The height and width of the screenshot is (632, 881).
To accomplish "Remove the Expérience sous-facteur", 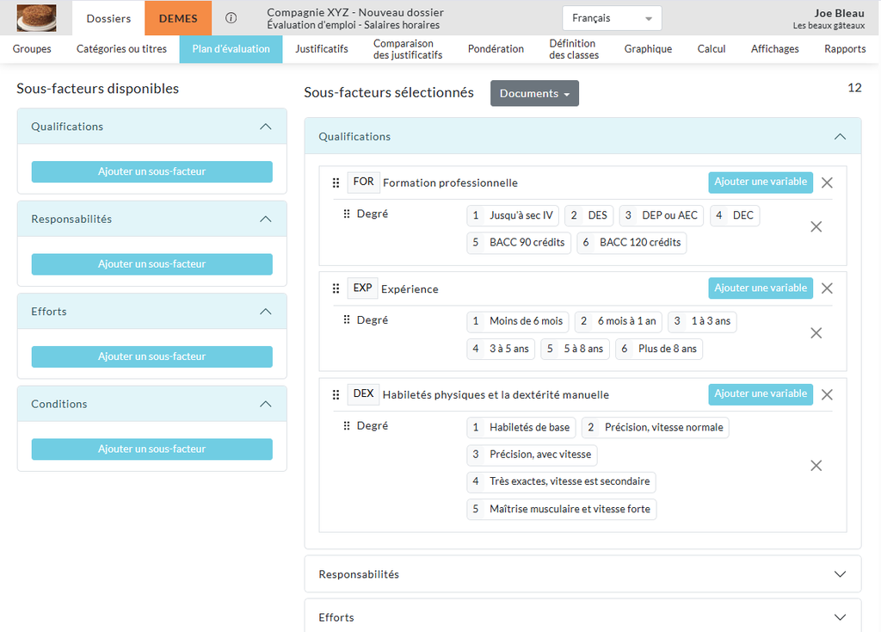I will click(827, 288).
